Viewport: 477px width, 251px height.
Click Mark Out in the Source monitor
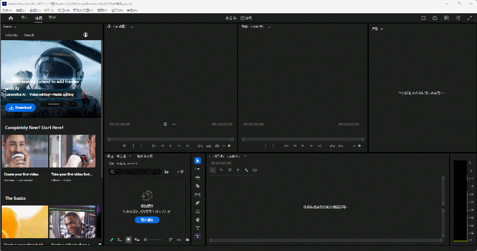[x=141, y=146]
